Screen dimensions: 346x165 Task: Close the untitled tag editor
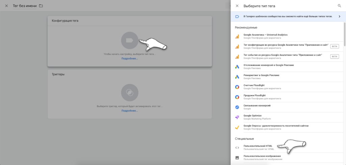coord(6,6)
